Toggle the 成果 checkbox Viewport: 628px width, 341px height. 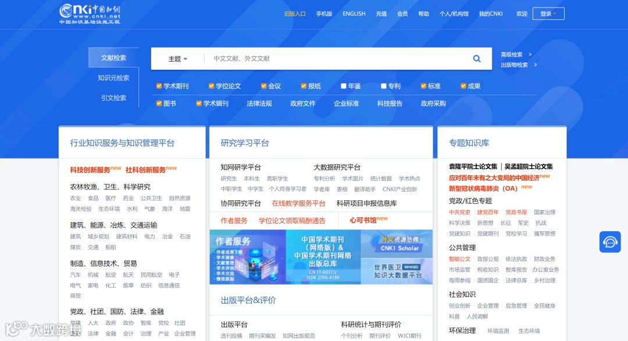coord(463,86)
